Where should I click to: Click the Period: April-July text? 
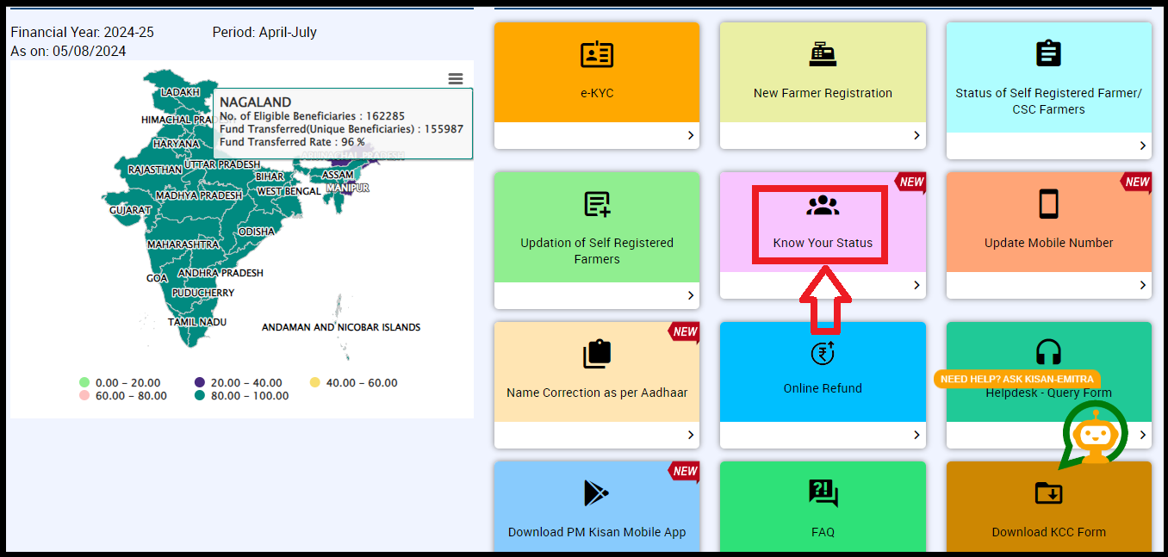pos(264,32)
